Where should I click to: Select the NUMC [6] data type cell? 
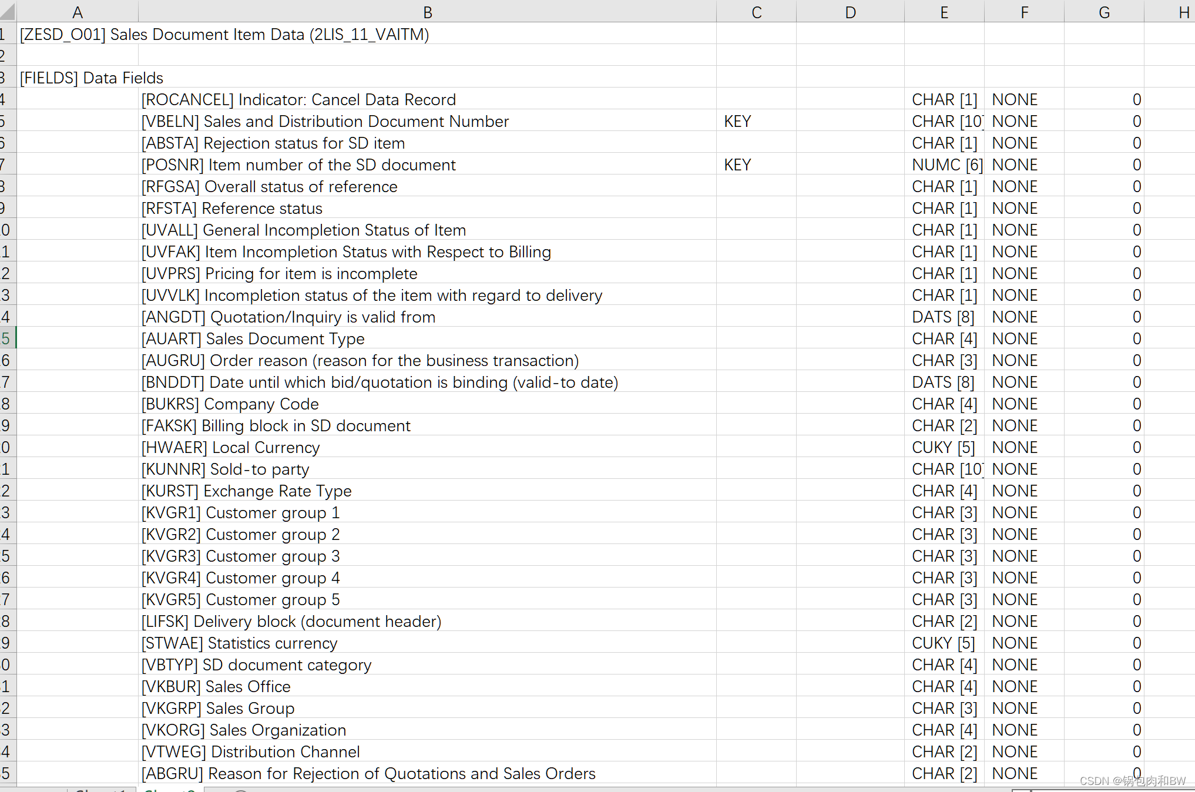coord(944,165)
